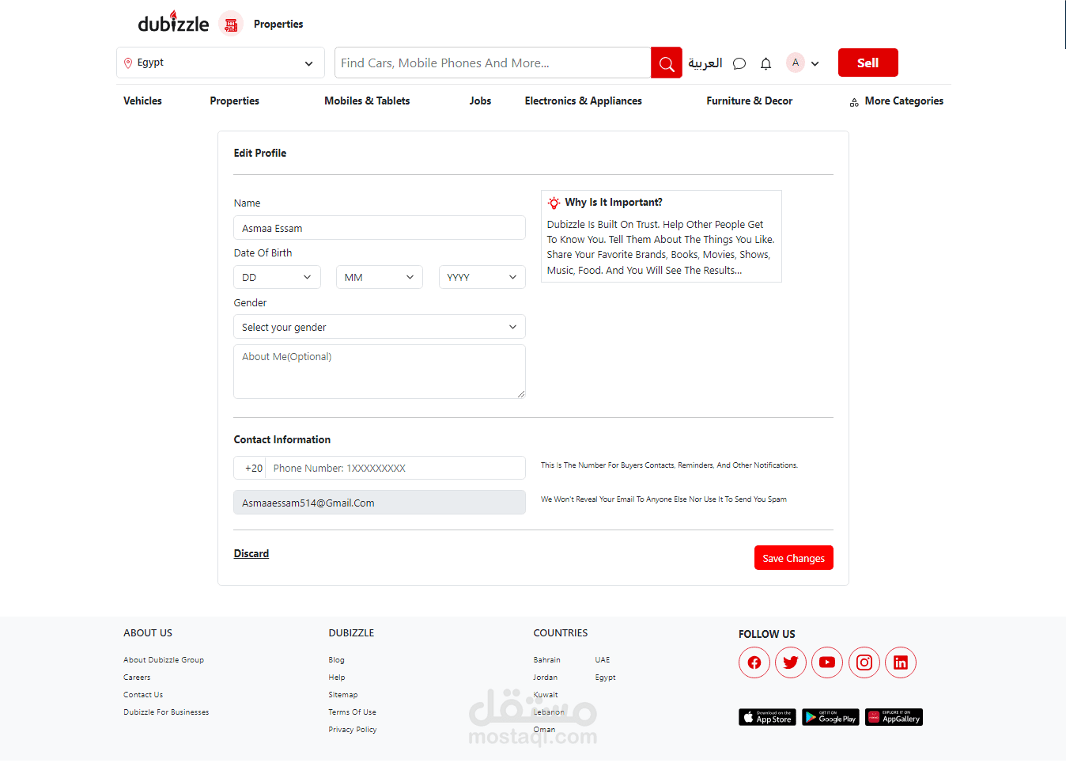Click the Why Is It Important heading
Viewport: 1066px width, 763px height.
(614, 203)
